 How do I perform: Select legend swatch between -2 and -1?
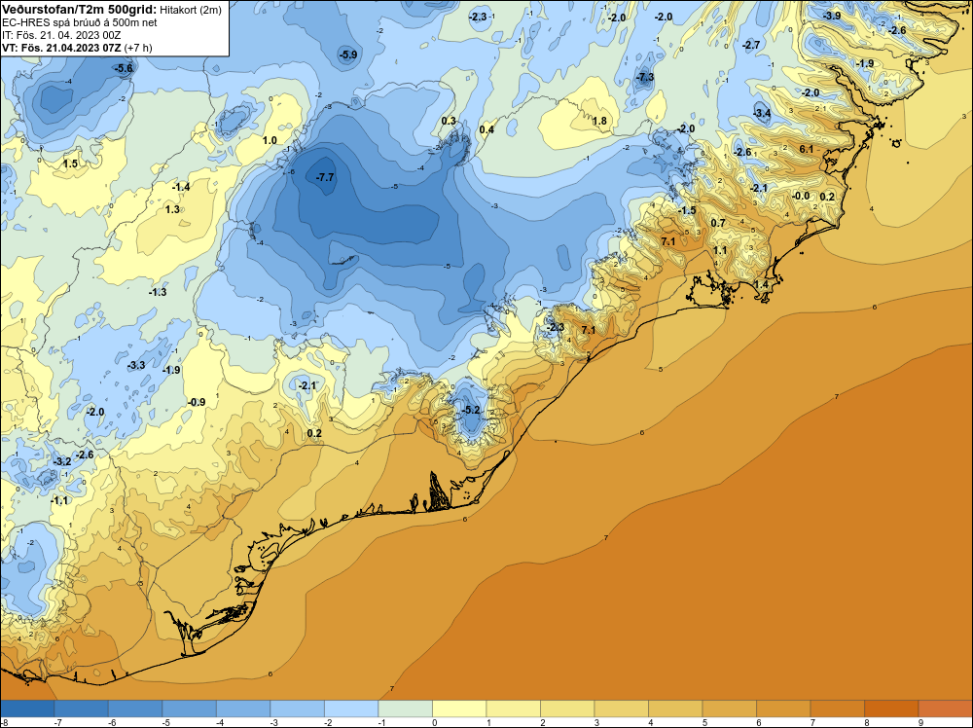(x=351, y=709)
